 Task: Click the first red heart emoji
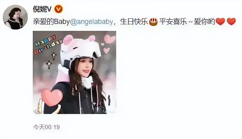click(220, 22)
